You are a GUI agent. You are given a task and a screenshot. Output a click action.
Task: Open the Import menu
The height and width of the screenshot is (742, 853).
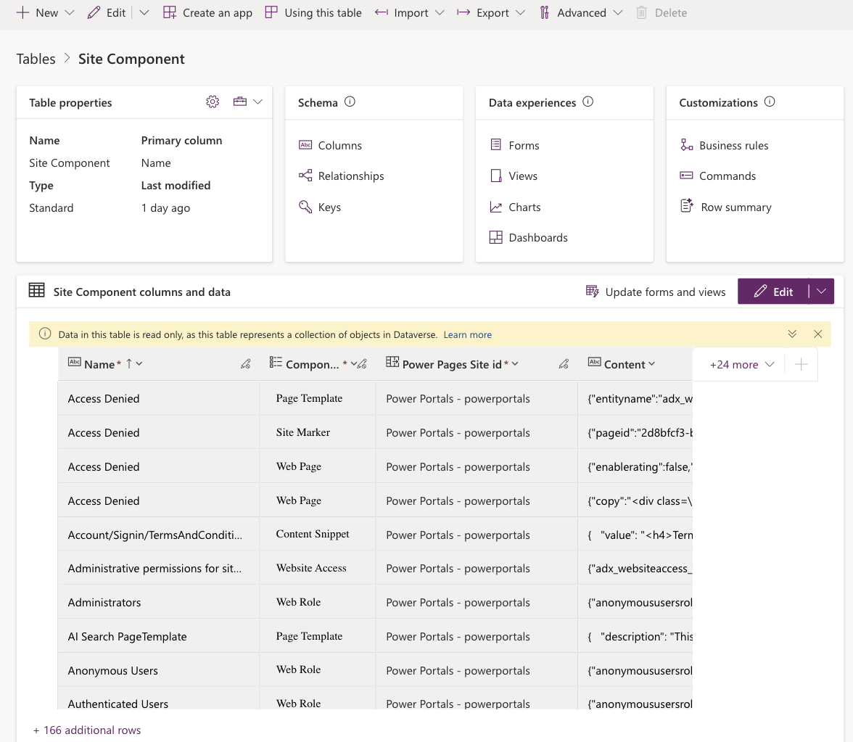pyautogui.click(x=410, y=12)
